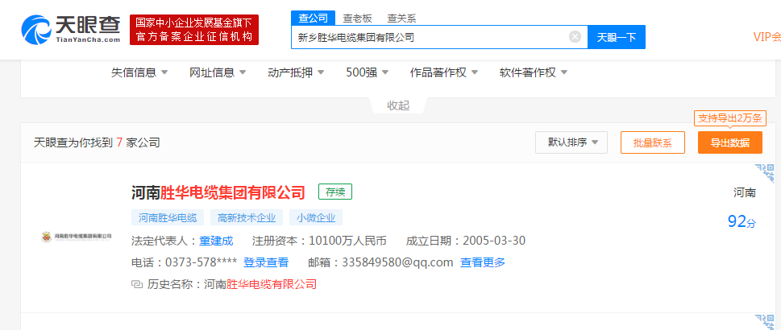Image resolution: width=781 pixels, height=330 pixels.
Task: Clear the search box with the X icon
Action: (575, 37)
